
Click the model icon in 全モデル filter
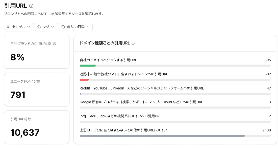pyautogui.click(x=9, y=27)
